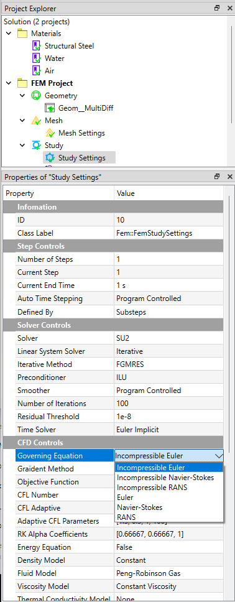Click the Water material icon
This screenshot has height=602, width=235.
[x=36, y=58]
